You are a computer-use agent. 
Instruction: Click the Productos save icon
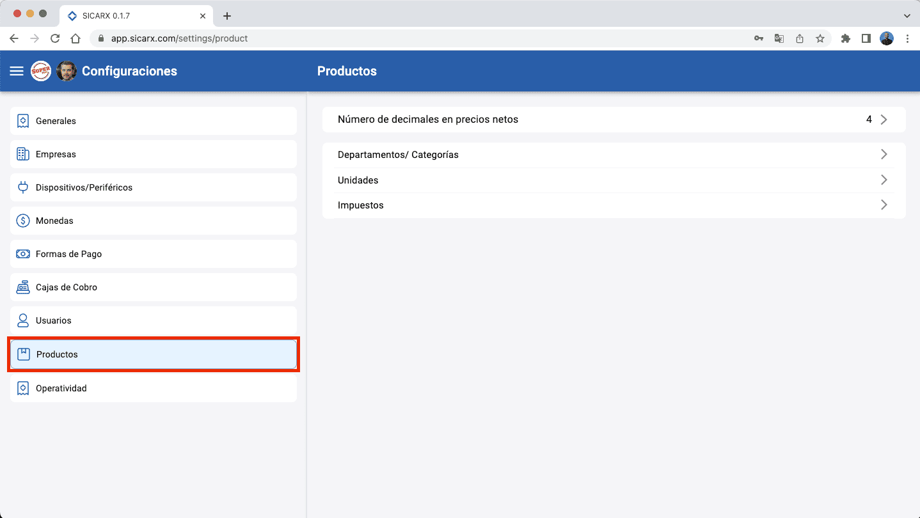(23, 354)
